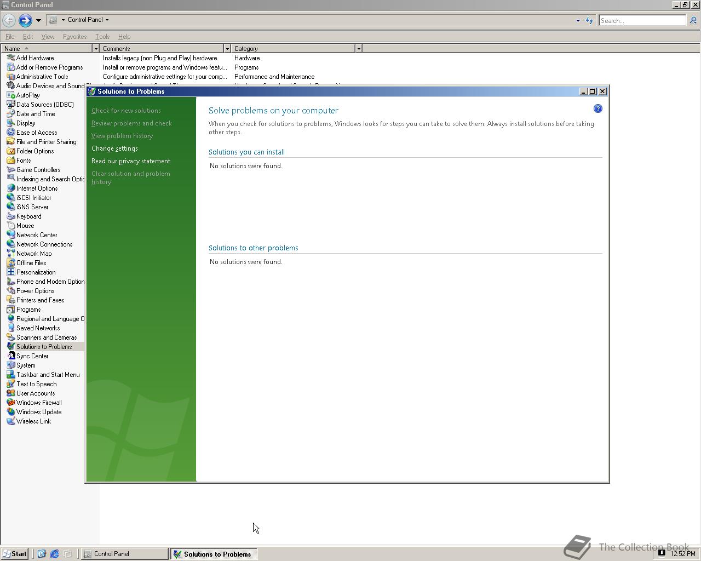
Task: Select Solutions to Problems list item
Action: 44,347
